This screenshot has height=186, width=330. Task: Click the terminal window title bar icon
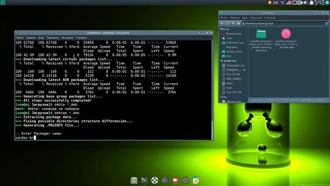click(17, 33)
